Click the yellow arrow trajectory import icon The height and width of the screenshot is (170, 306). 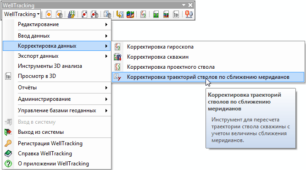(120, 14)
